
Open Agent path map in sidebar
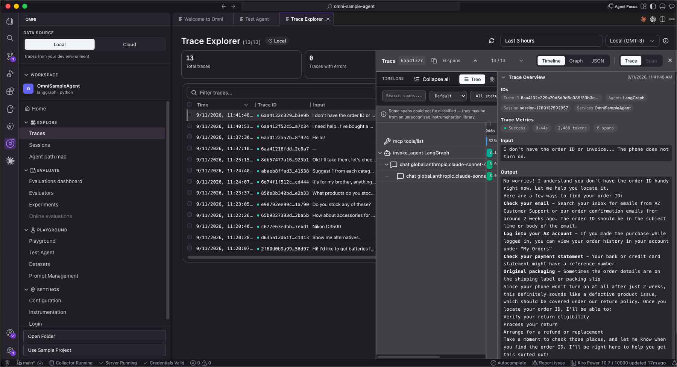(48, 157)
